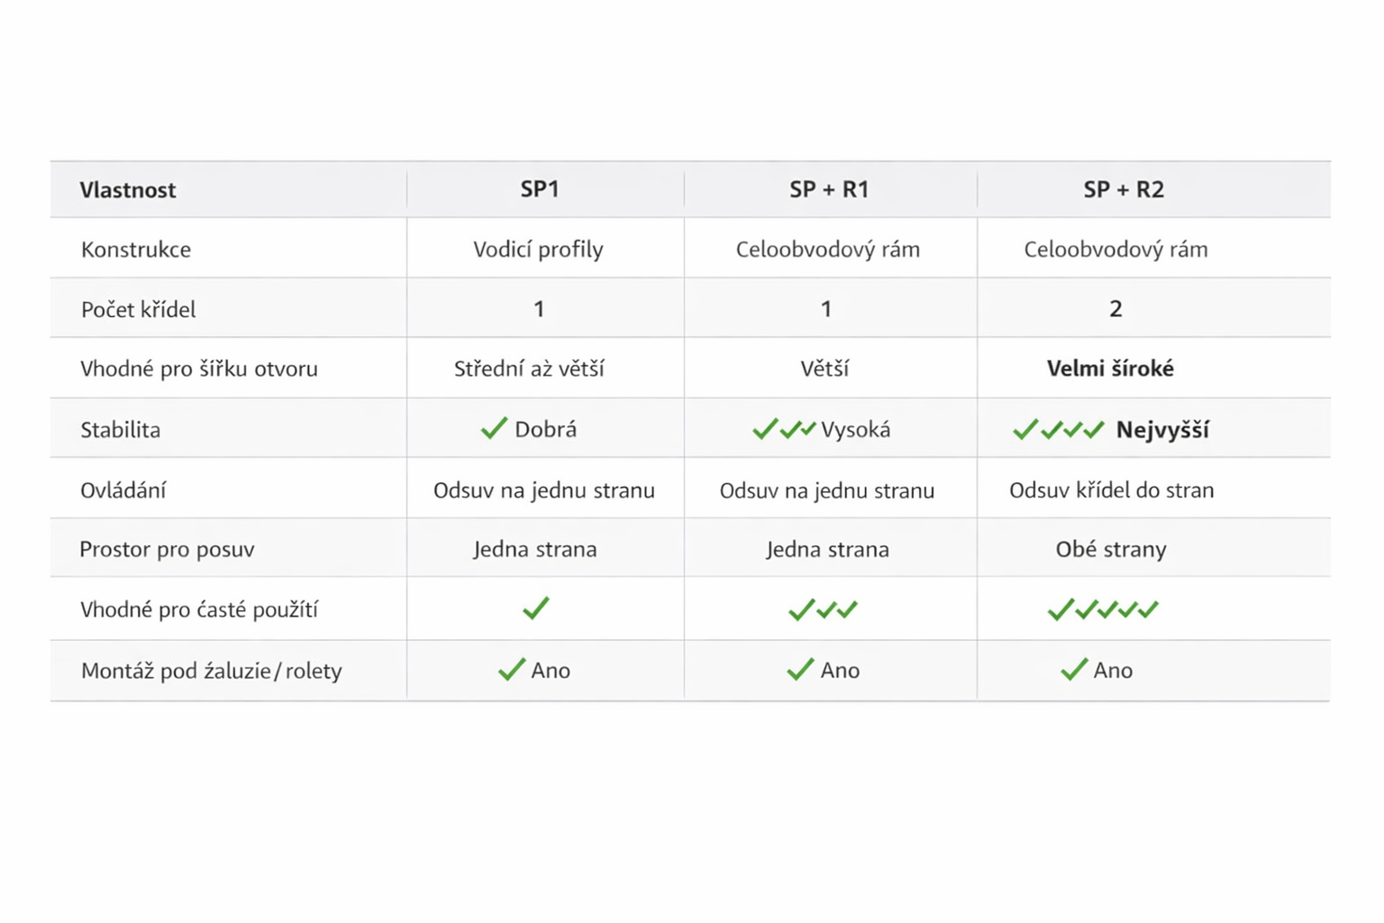Click the Obé strany cell
1384x923 pixels.
click(1111, 550)
